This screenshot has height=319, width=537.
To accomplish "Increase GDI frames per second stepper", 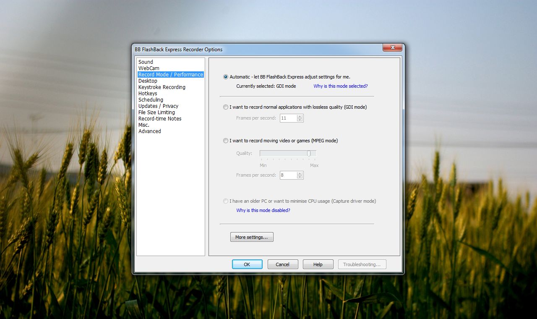I will (x=300, y=116).
